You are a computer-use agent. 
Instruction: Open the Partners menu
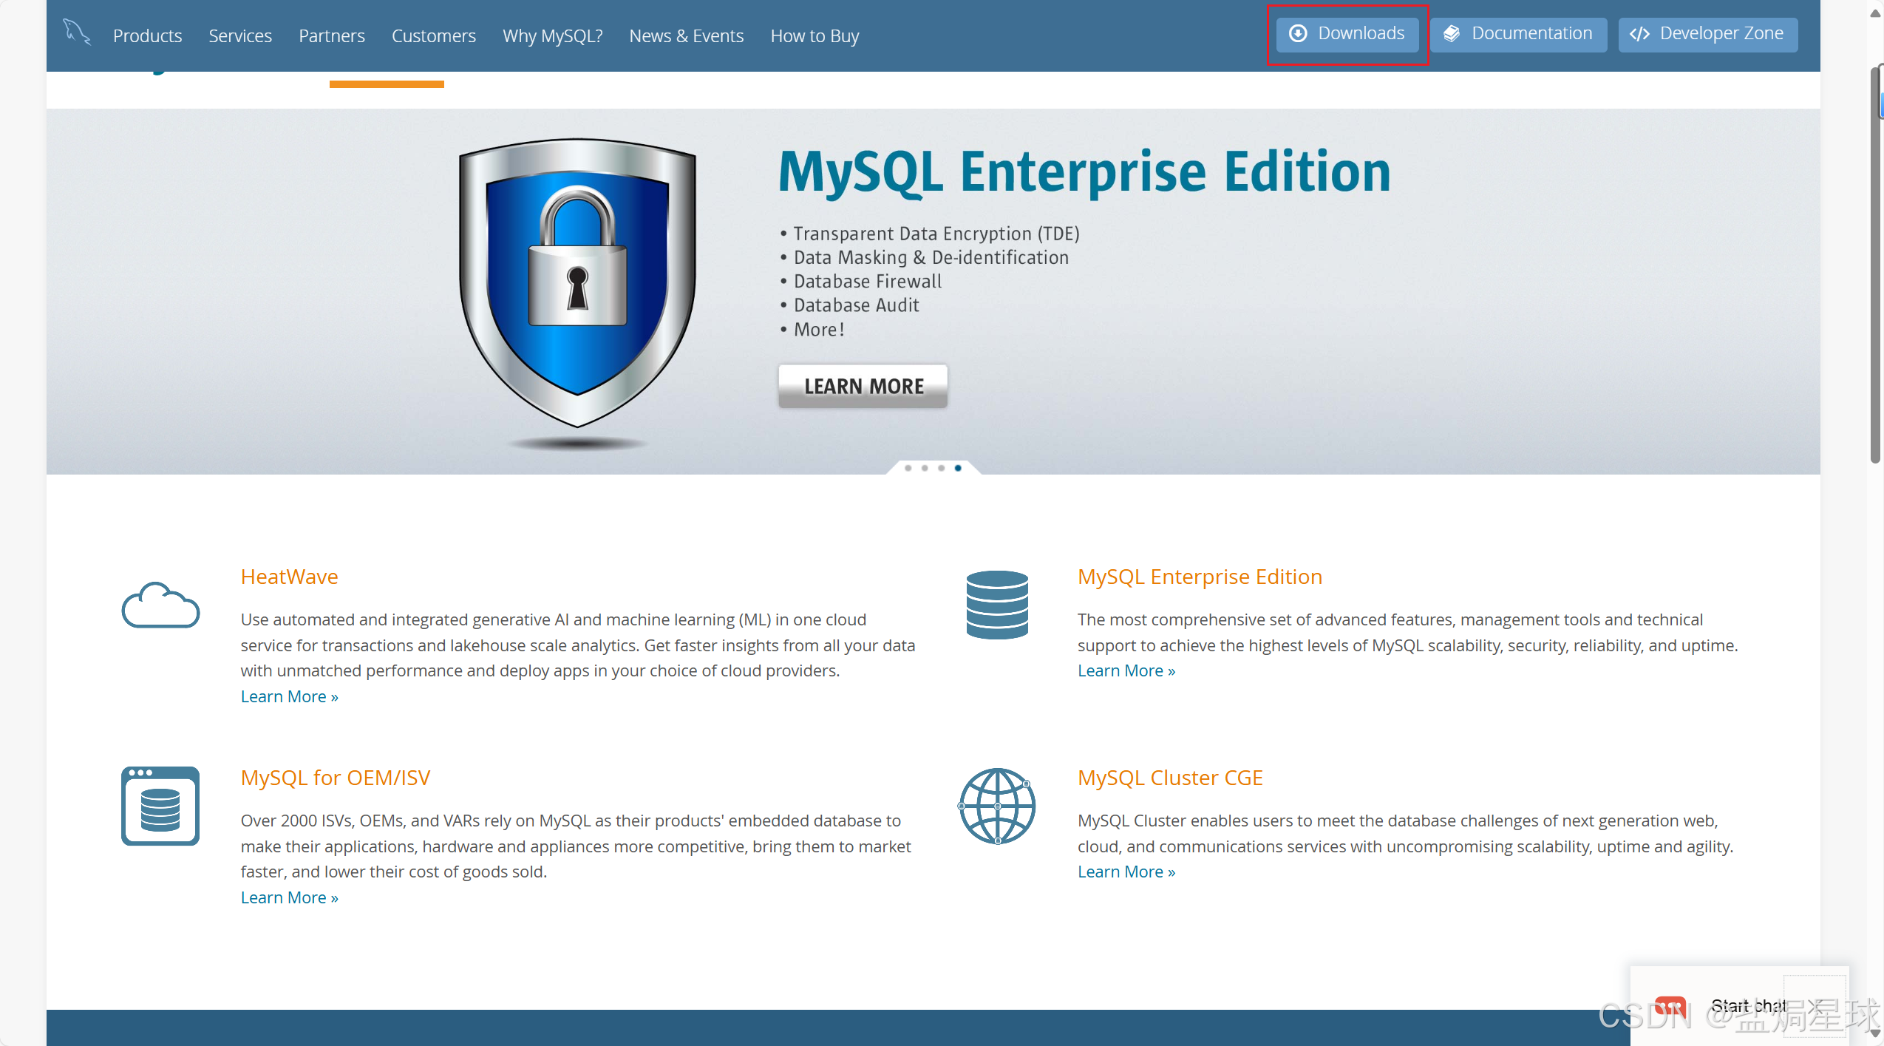click(x=332, y=35)
